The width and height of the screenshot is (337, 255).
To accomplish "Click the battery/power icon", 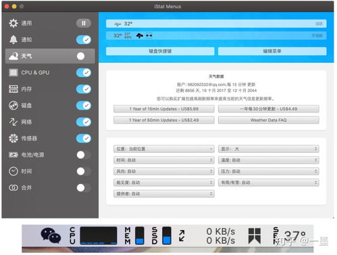I will point(14,155).
